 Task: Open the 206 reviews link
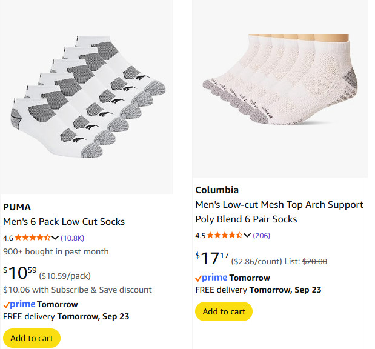(261, 235)
